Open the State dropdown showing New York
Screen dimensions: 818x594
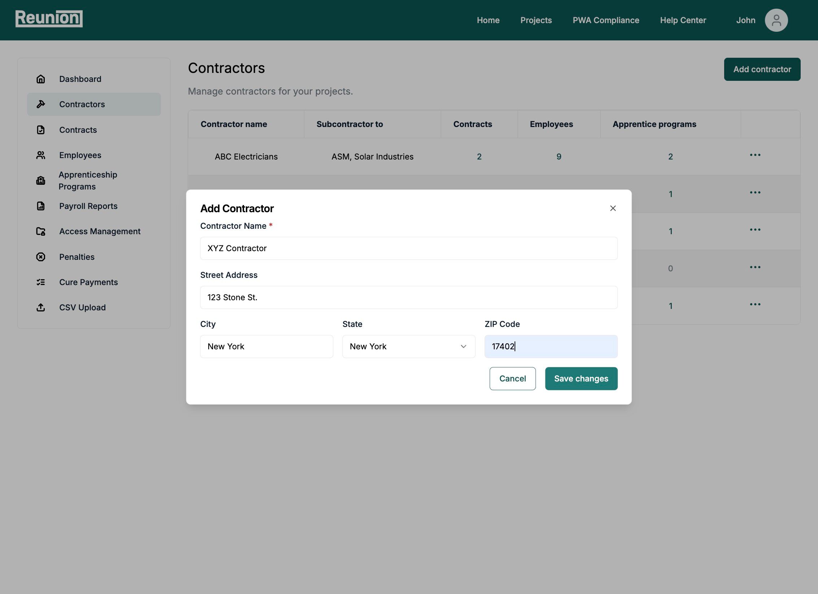pos(409,346)
